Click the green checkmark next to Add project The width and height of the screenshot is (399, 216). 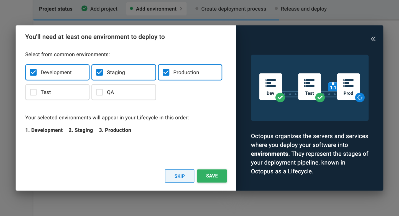(84, 9)
